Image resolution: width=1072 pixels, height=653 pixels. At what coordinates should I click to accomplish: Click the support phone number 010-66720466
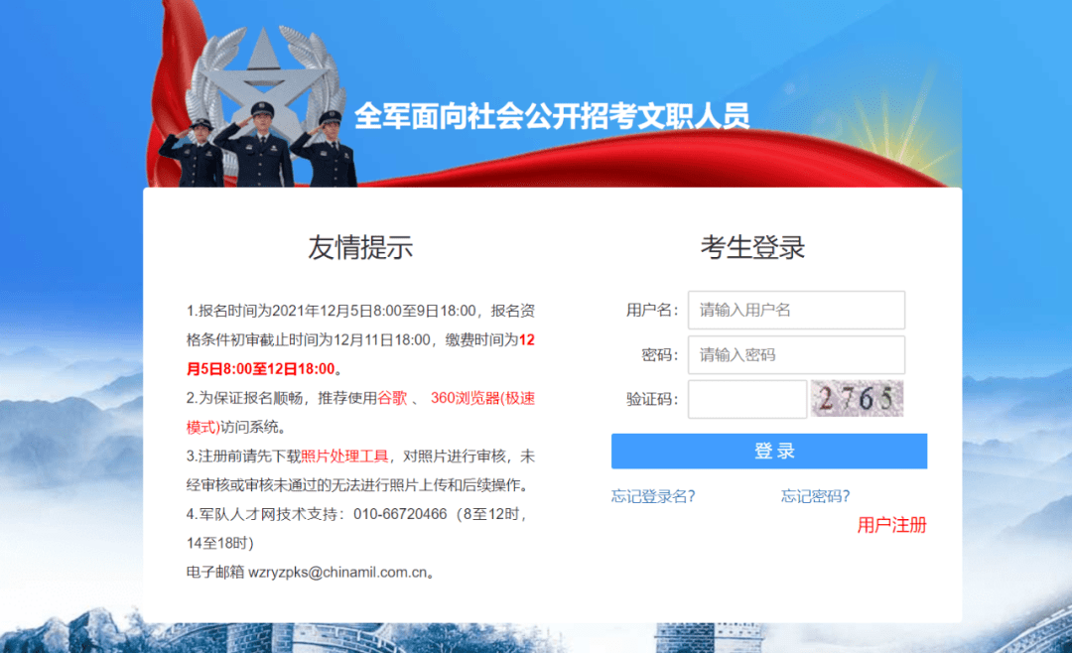pos(400,514)
